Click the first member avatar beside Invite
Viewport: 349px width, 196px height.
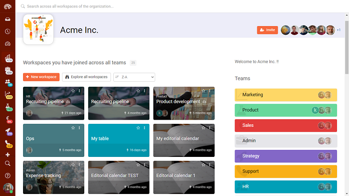click(285, 30)
